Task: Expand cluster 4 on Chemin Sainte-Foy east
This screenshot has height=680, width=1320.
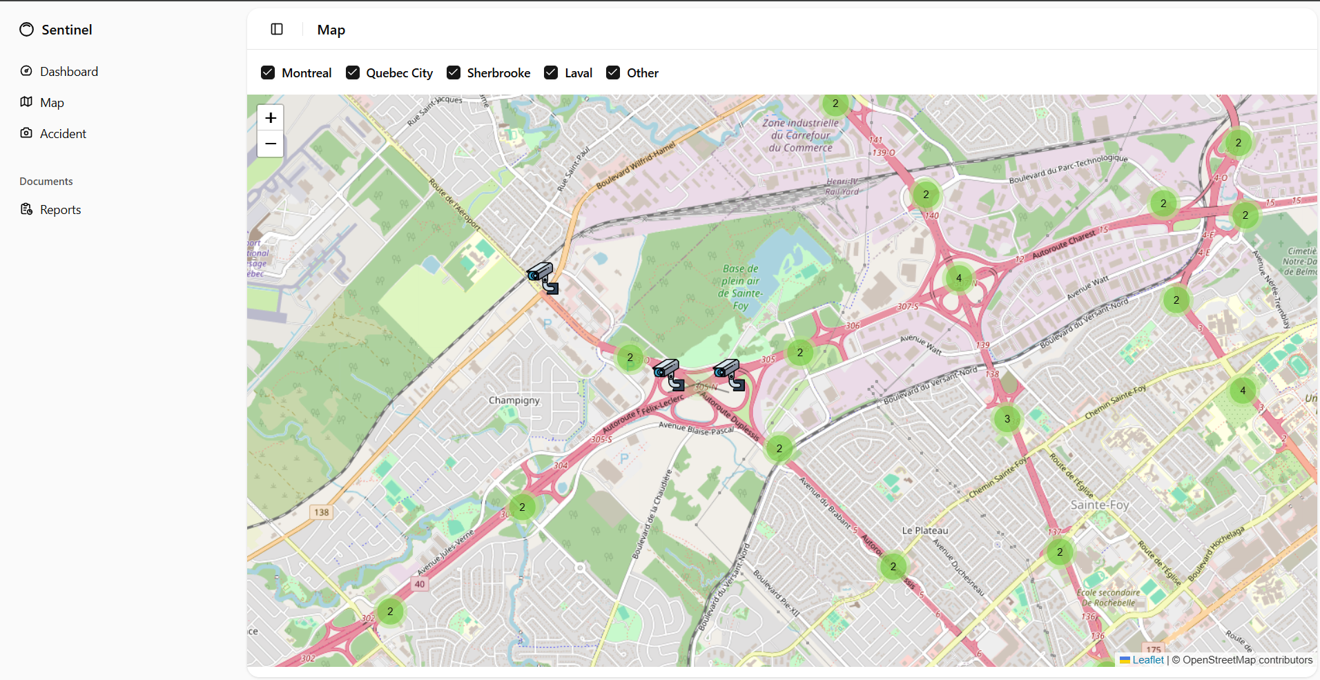Action: coord(1243,391)
